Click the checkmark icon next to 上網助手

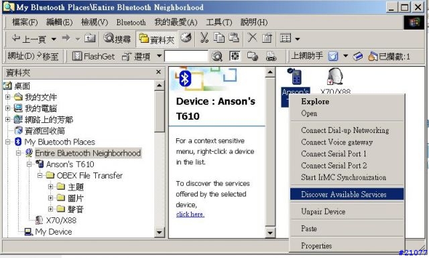[x=333, y=56]
